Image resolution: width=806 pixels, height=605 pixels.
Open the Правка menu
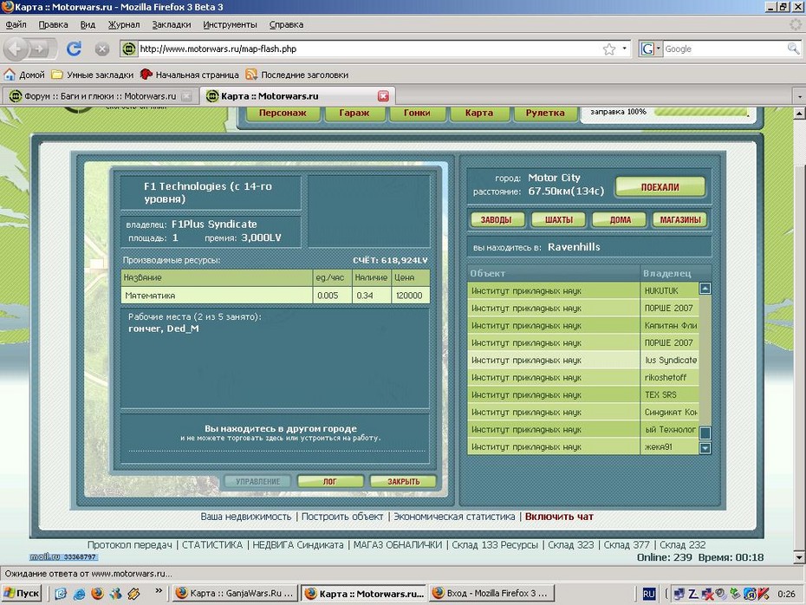pyautogui.click(x=53, y=24)
